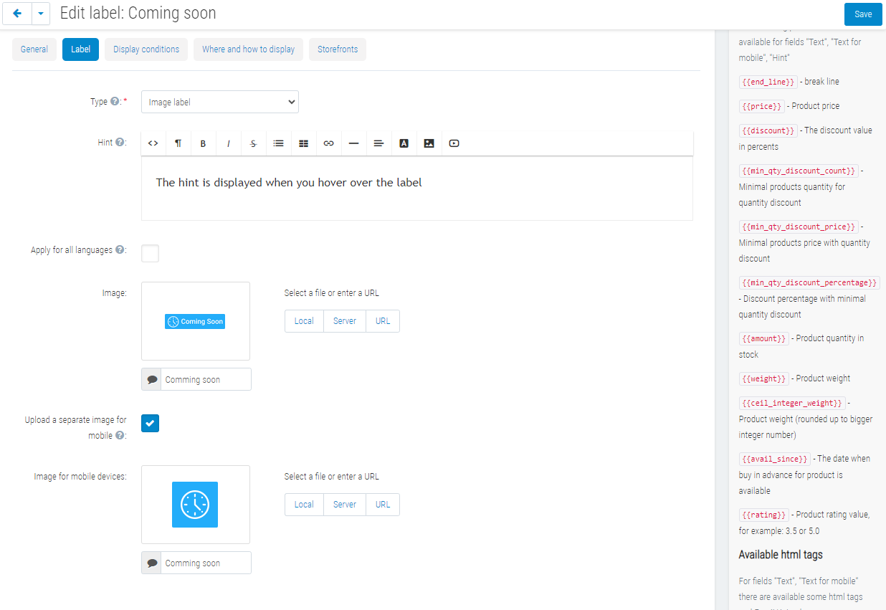Apply italic formatting in hint editor
Viewport: 886px width, 610px height.
(x=228, y=143)
